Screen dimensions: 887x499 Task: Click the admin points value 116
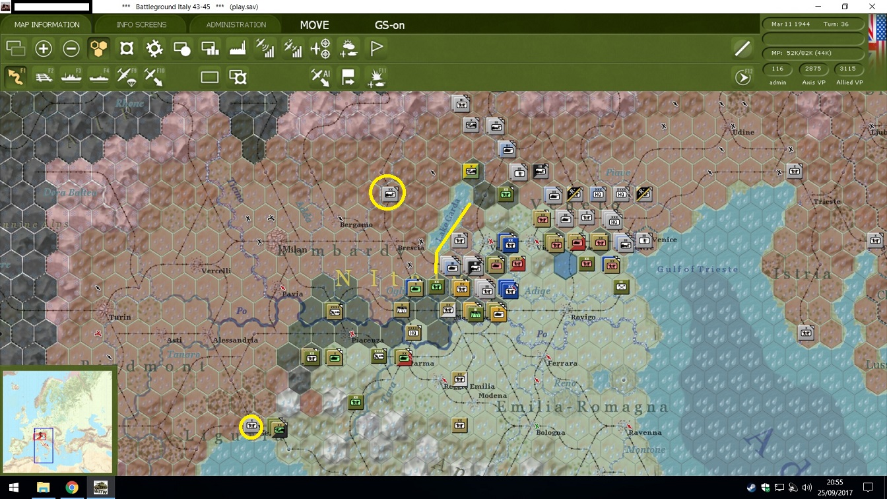[777, 69]
